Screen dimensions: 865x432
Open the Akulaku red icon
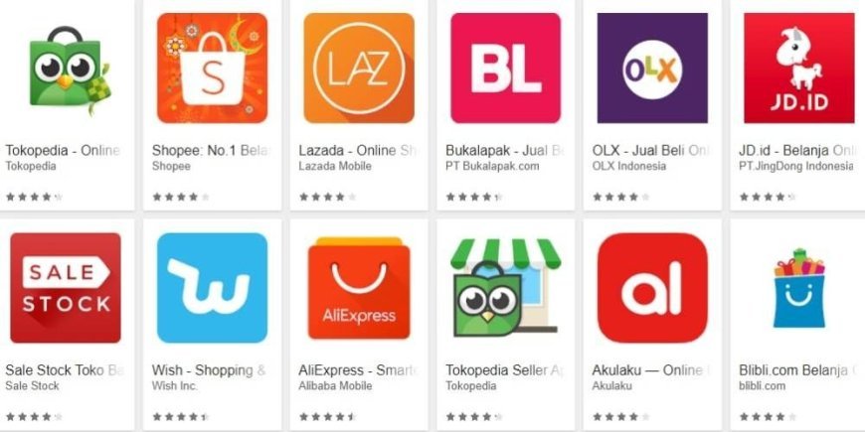652,288
